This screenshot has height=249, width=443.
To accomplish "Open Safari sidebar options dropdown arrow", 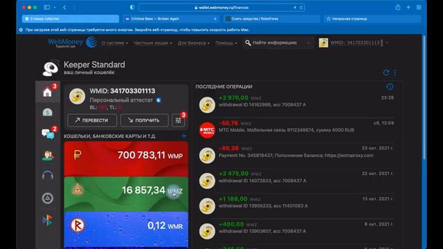I will tap(55, 8).
